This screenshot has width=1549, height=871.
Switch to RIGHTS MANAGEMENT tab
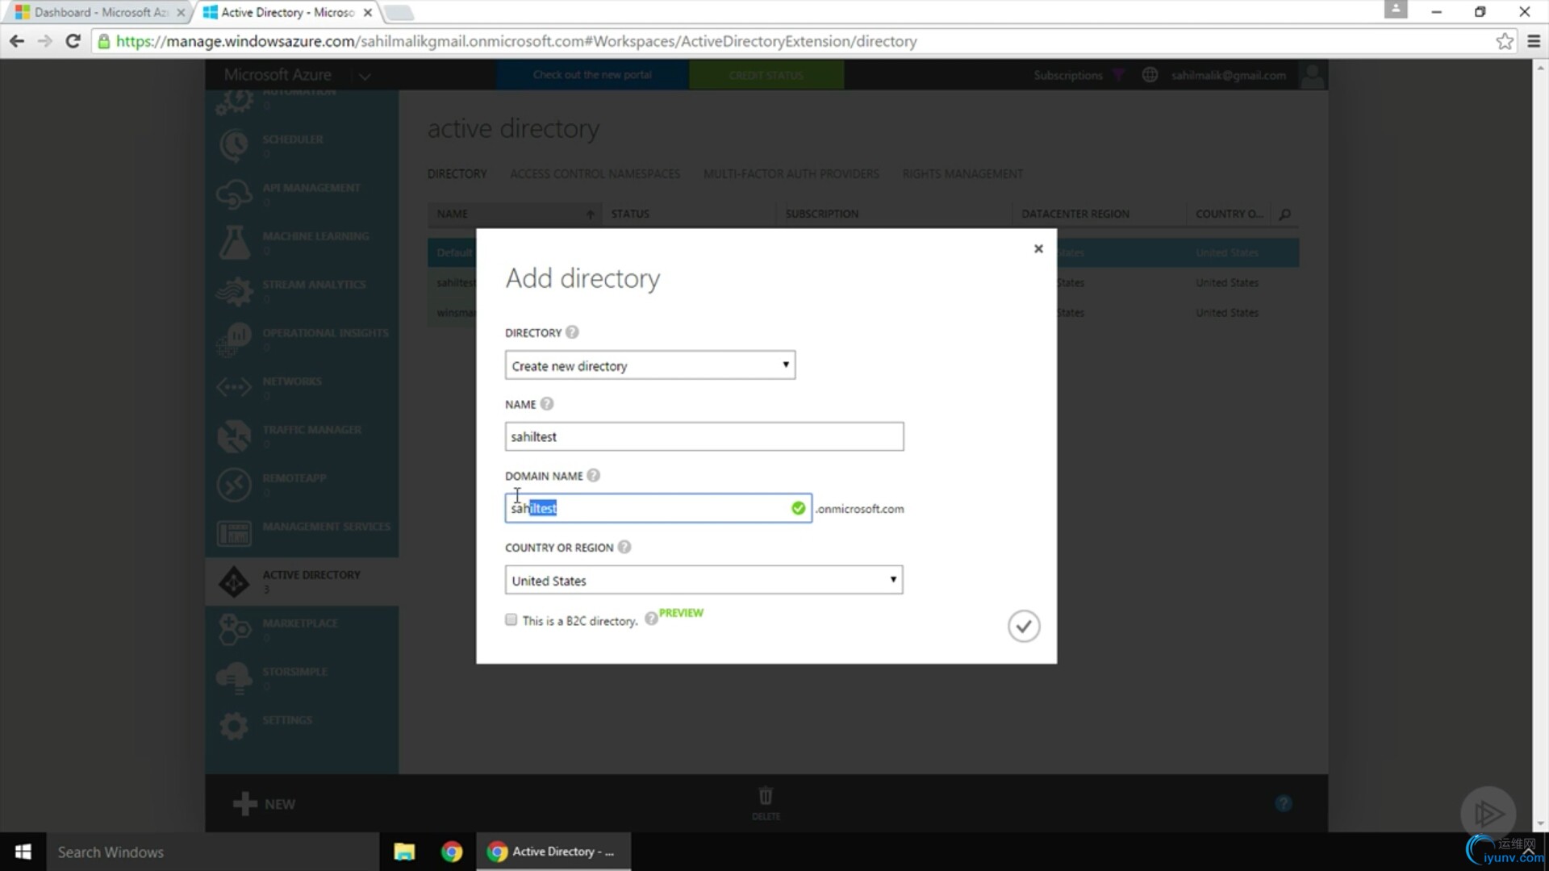click(962, 173)
